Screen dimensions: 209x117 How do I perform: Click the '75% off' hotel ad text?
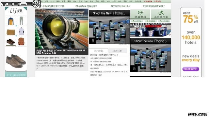coord(190,18)
